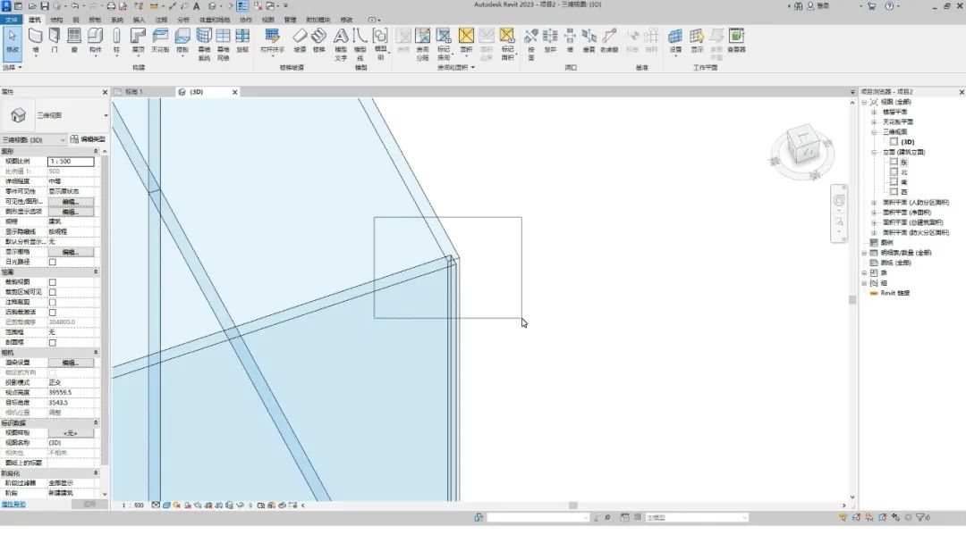Select the Ceiling (天花板) tool
Viewport: 966px width, 543px height.
pyautogui.click(x=160, y=40)
